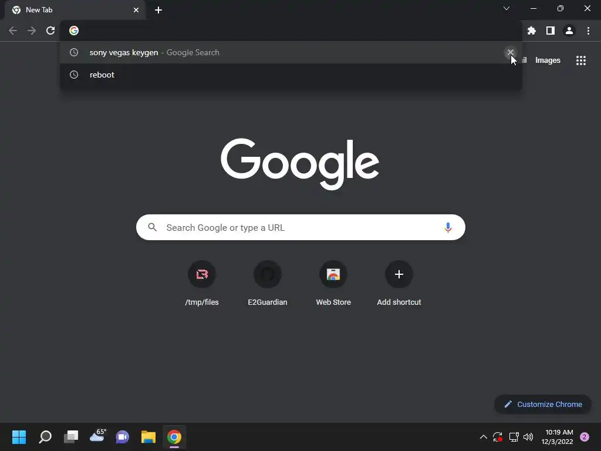601x451 pixels.
Task: Click the Google logo
Action: click(x=300, y=164)
